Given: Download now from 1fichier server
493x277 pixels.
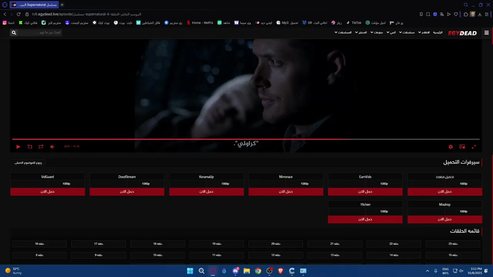Looking at the screenshot, I should point(365,219).
